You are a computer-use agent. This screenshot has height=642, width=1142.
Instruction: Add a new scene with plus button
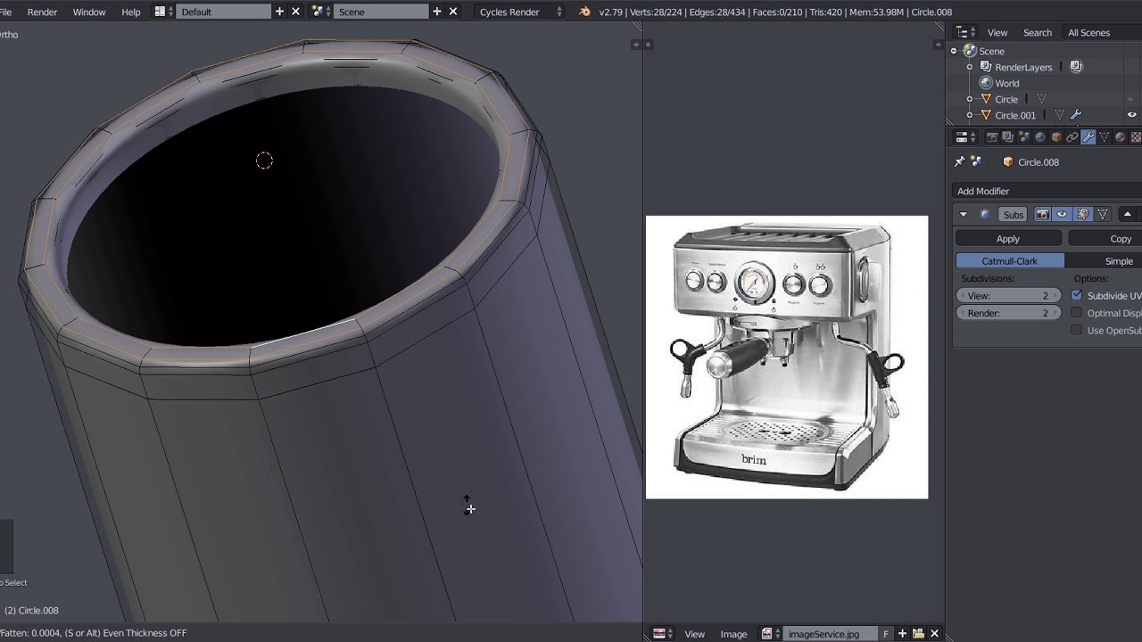click(x=437, y=12)
